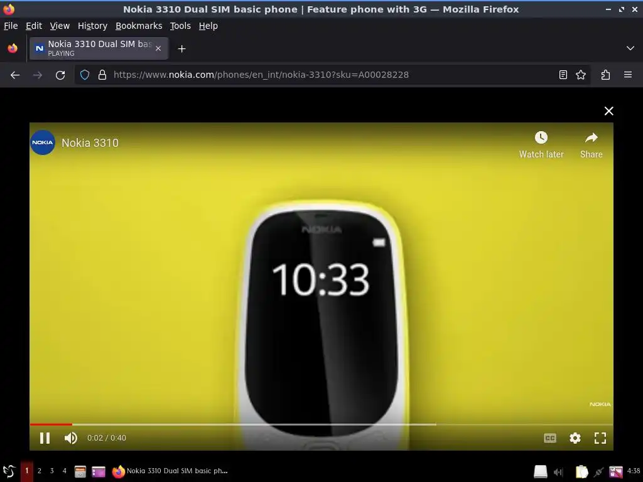Open removable drive tray icon
Image resolution: width=643 pixels, height=482 pixels.
(540, 472)
